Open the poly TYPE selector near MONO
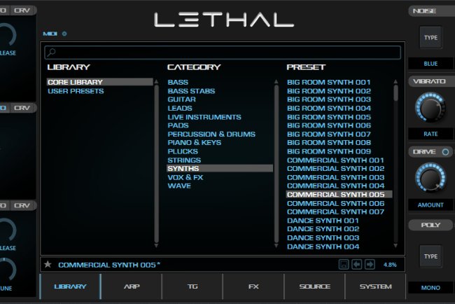This screenshot has height=304, width=455. 430,256
